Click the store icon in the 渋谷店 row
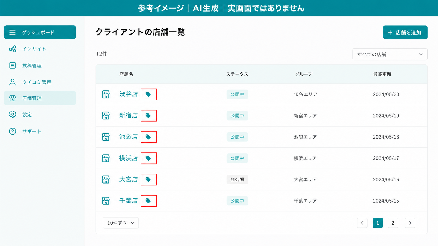 [106, 94]
